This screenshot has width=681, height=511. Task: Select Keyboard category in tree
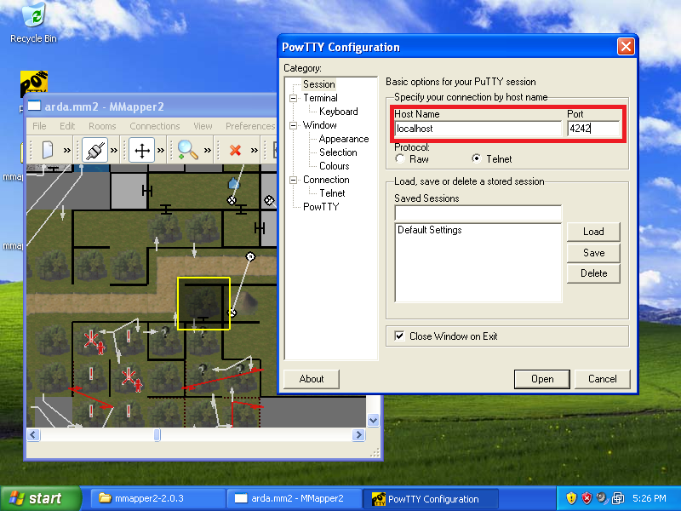[x=338, y=112]
